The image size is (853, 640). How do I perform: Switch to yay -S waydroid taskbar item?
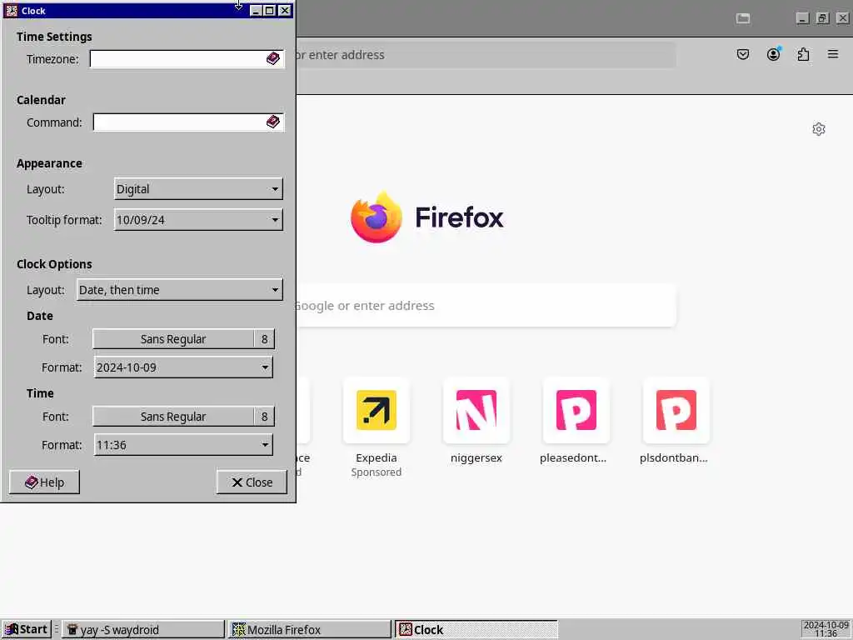click(x=143, y=630)
